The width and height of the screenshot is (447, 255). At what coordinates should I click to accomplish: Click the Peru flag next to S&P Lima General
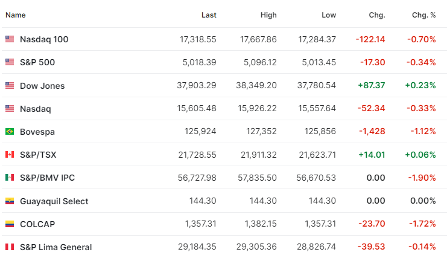pos(10,247)
